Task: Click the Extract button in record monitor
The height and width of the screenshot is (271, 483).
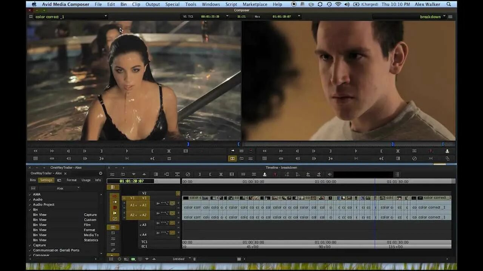Action: pyautogui.click(x=447, y=151)
